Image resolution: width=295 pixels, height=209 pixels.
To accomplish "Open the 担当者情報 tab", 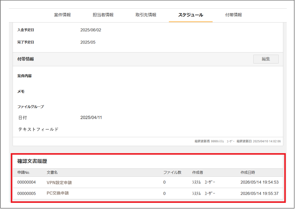I will [103, 15].
